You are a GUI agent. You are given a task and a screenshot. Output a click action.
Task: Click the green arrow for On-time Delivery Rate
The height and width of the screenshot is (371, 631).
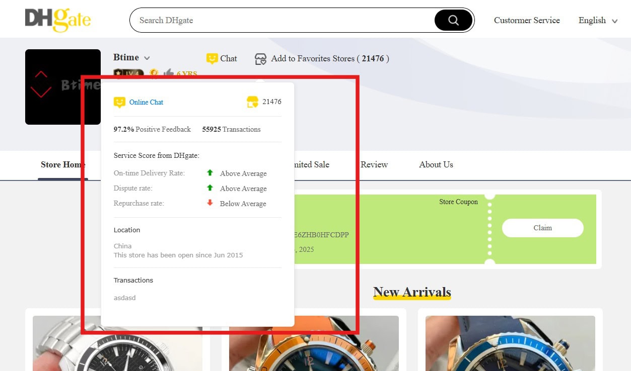click(x=210, y=173)
